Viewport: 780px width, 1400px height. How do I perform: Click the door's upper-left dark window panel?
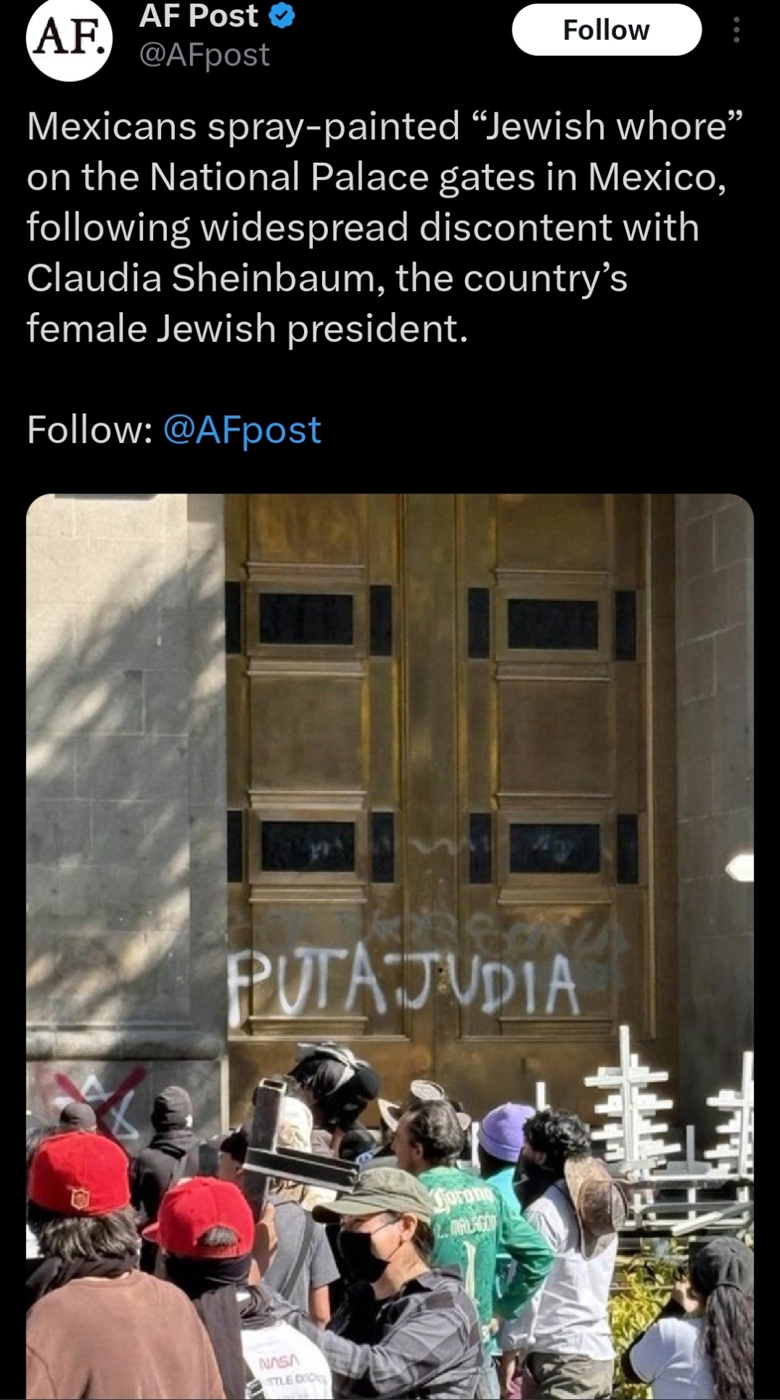click(x=306, y=619)
